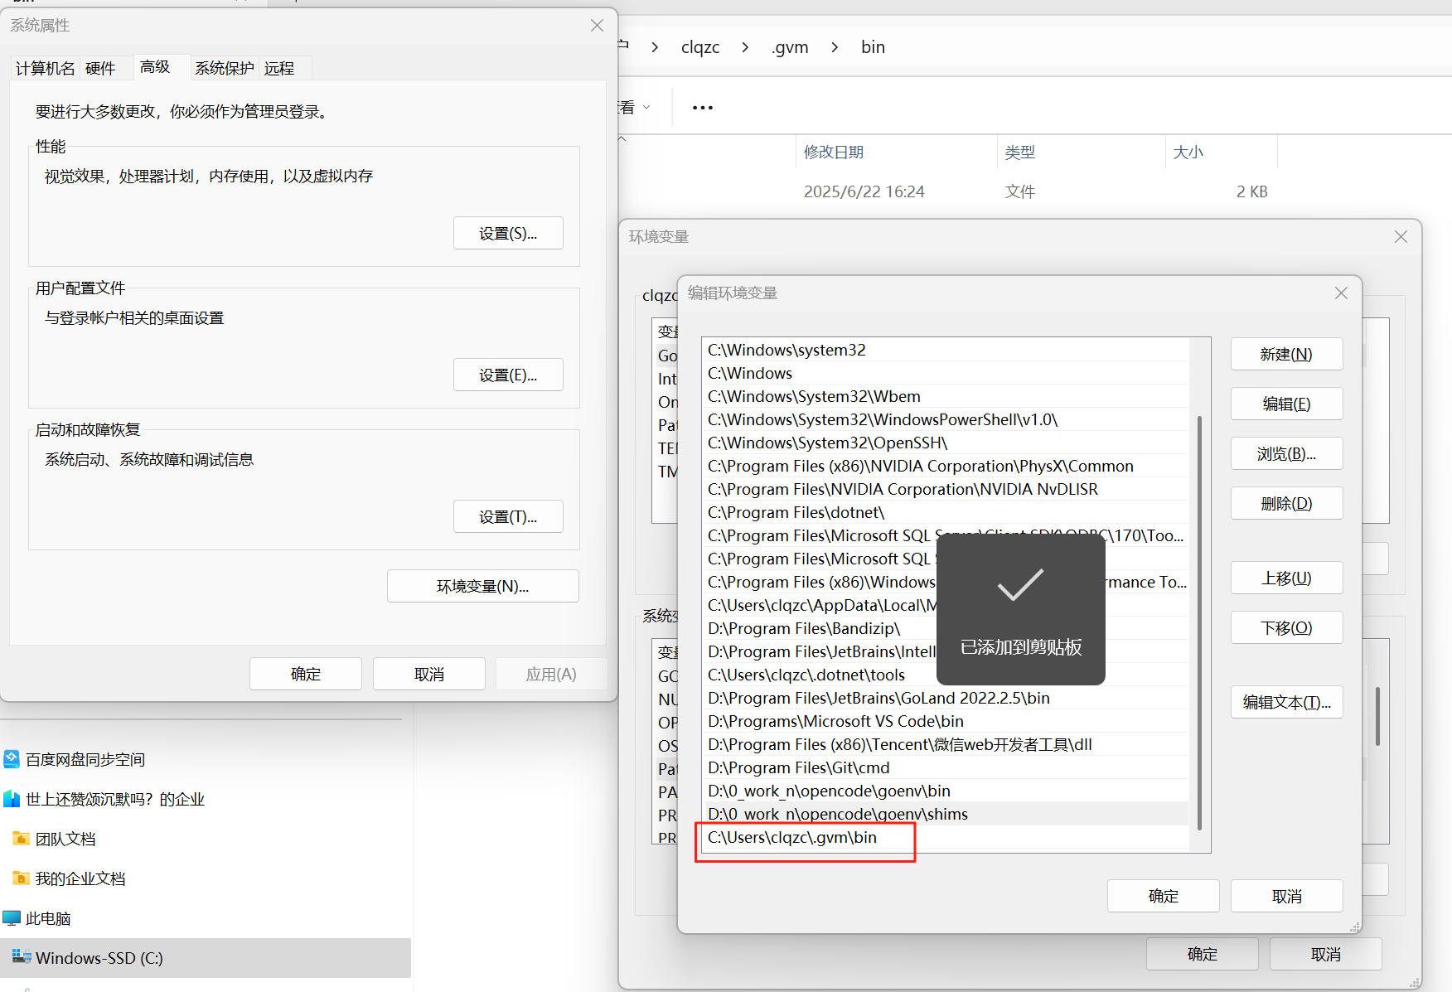Select C:\Program Files\dotnet\ entry
Viewport: 1452px width, 992px height.
[946, 512]
